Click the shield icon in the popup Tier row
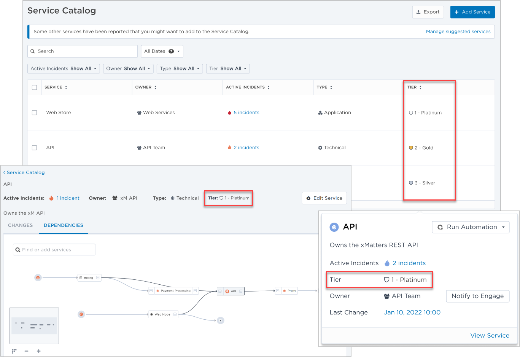Image resolution: width=520 pixels, height=357 pixels. pyautogui.click(x=386, y=280)
